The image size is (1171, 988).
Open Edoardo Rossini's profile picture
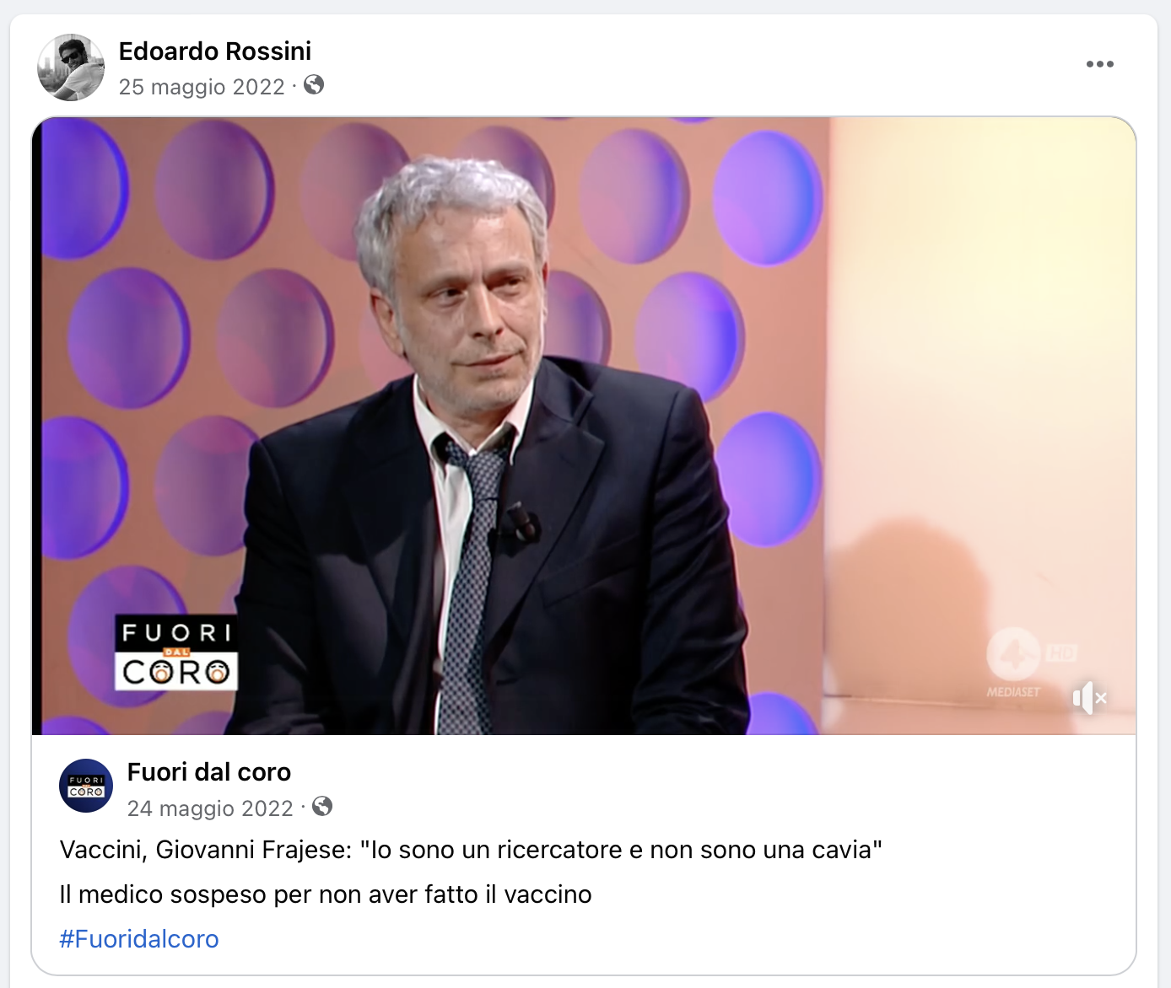point(71,67)
